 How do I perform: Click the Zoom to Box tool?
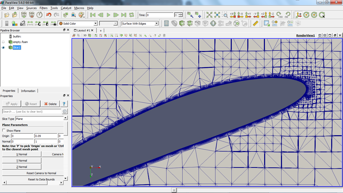[225, 15]
